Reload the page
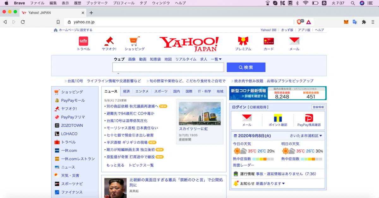Screen dimensions: 379x198 click(23, 22)
